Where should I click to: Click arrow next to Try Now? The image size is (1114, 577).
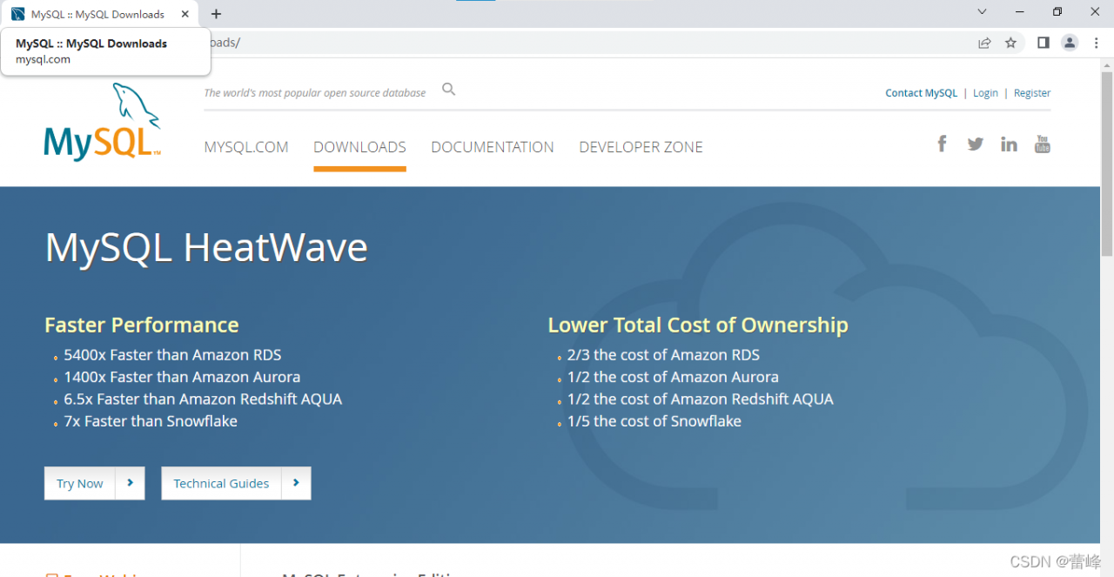[130, 483]
